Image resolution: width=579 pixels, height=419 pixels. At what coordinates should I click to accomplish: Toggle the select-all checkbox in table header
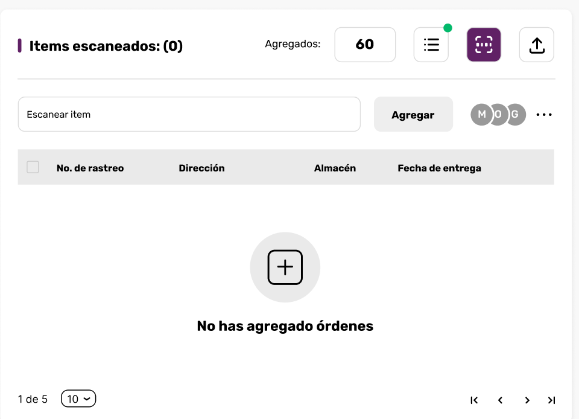[x=33, y=167]
